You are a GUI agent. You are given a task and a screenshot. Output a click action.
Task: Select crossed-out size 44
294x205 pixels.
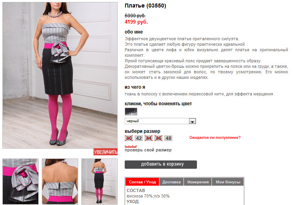(148, 138)
